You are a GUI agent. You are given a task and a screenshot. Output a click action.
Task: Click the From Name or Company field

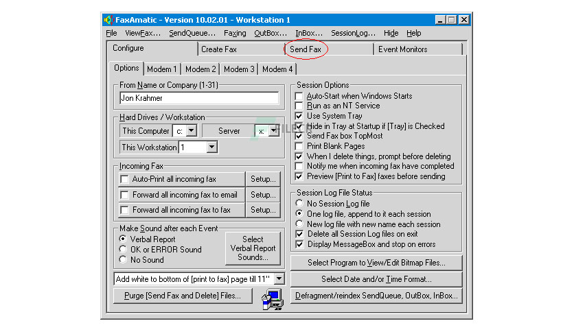199,98
